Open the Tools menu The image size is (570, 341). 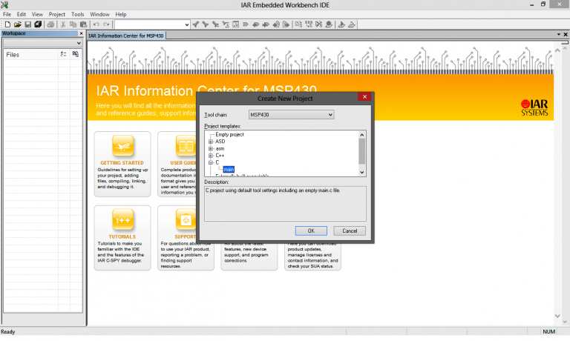coord(77,14)
